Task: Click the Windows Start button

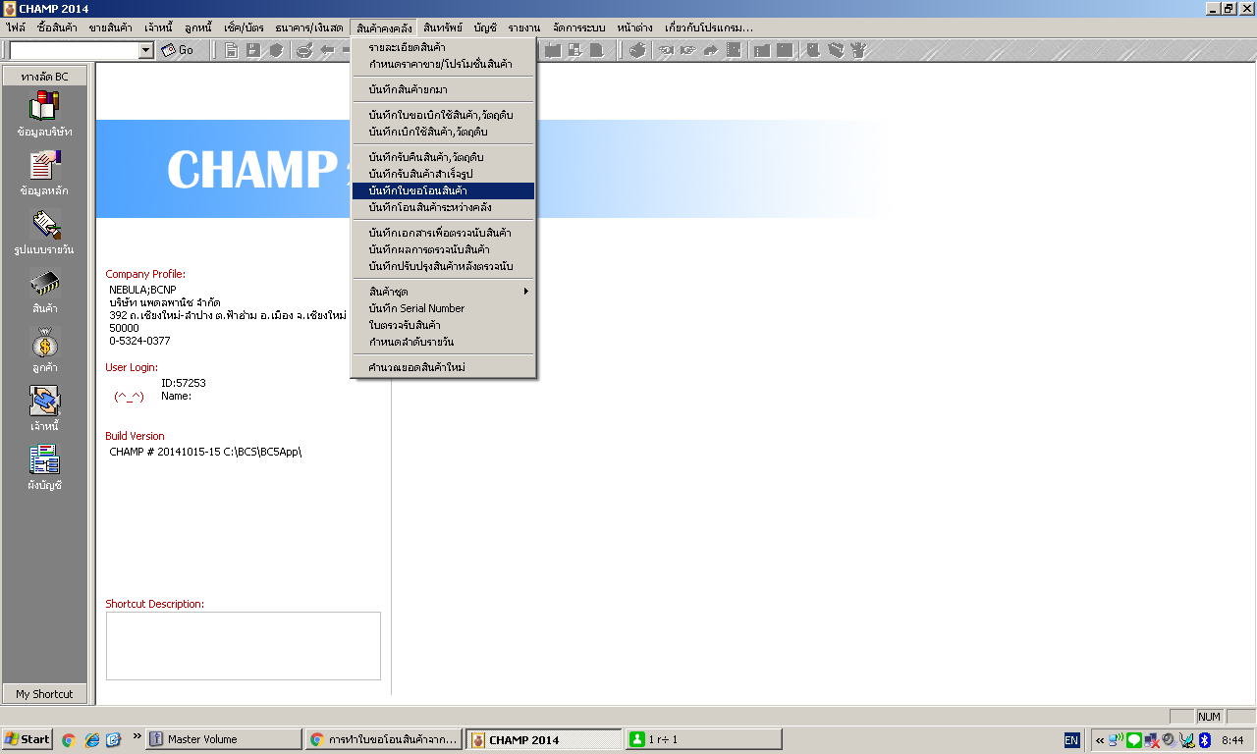Action: [27, 739]
